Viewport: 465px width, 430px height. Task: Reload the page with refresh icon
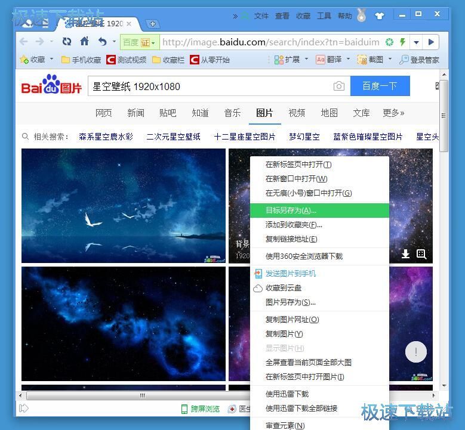coord(67,42)
